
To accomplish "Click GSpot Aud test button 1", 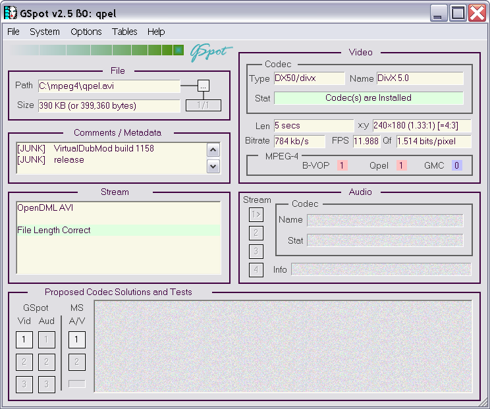I will click(x=47, y=340).
